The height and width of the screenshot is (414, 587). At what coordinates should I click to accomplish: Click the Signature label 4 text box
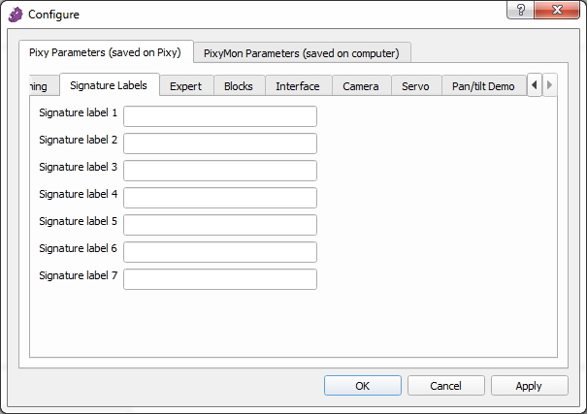point(220,198)
